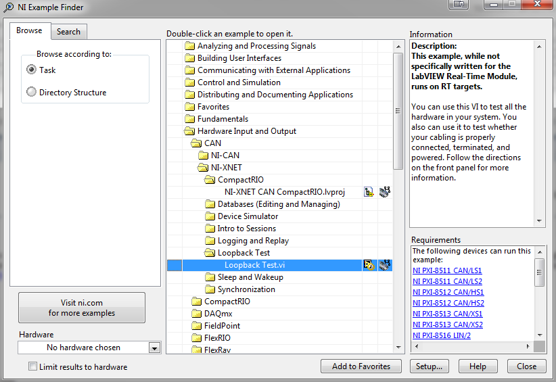This screenshot has height=382, width=556.
Task: Click the Building User Interfaces folder icon
Action: 189,58
